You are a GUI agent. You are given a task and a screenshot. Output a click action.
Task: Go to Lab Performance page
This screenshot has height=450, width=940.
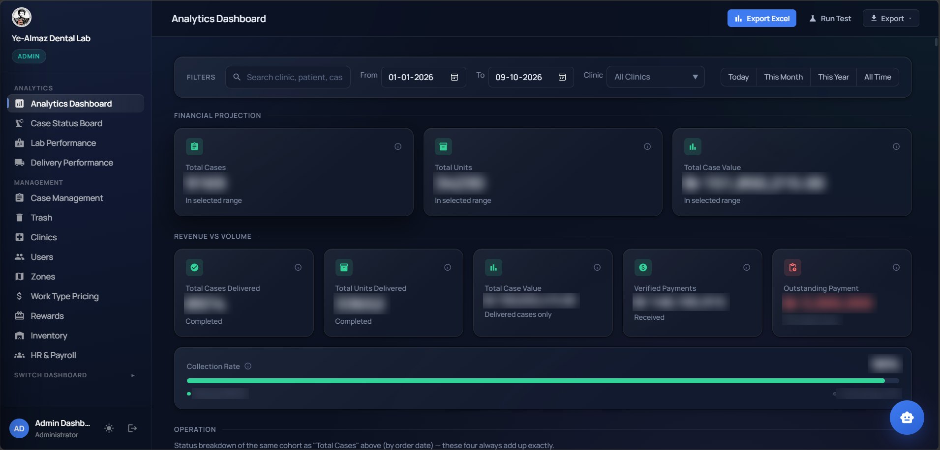click(75, 143)
